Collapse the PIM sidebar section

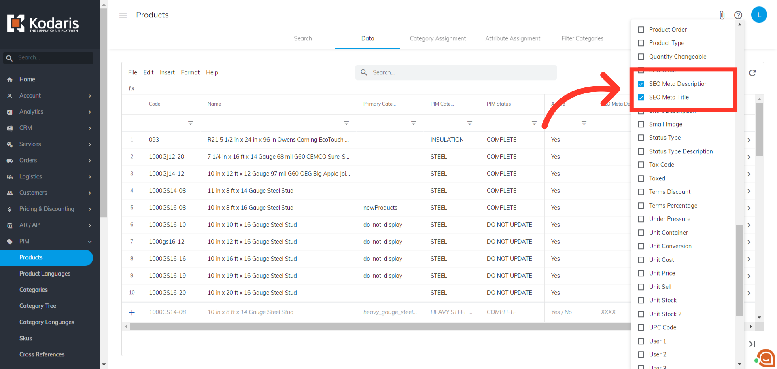coord(90,242)
